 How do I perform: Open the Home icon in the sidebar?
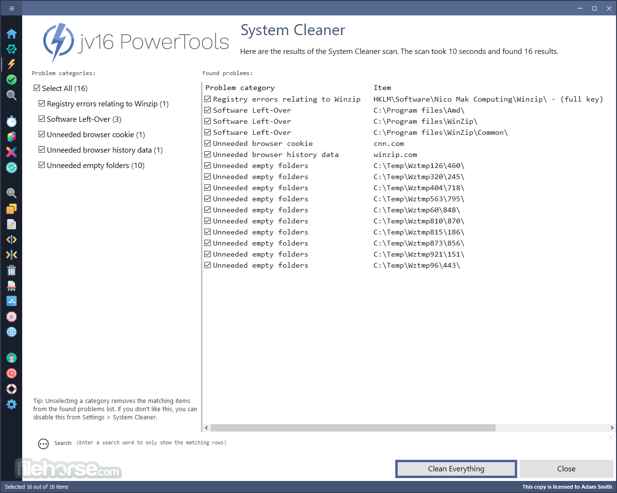pyautogui.click(x=12, y=34)
